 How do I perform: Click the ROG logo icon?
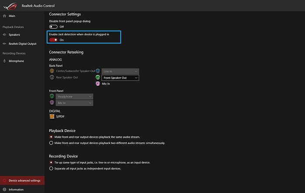tap(10, 6)
